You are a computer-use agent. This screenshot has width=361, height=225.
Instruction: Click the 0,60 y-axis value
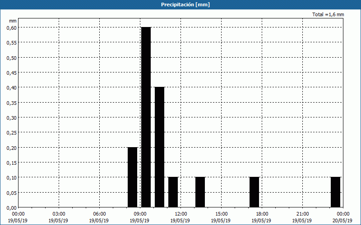[12, 27]
